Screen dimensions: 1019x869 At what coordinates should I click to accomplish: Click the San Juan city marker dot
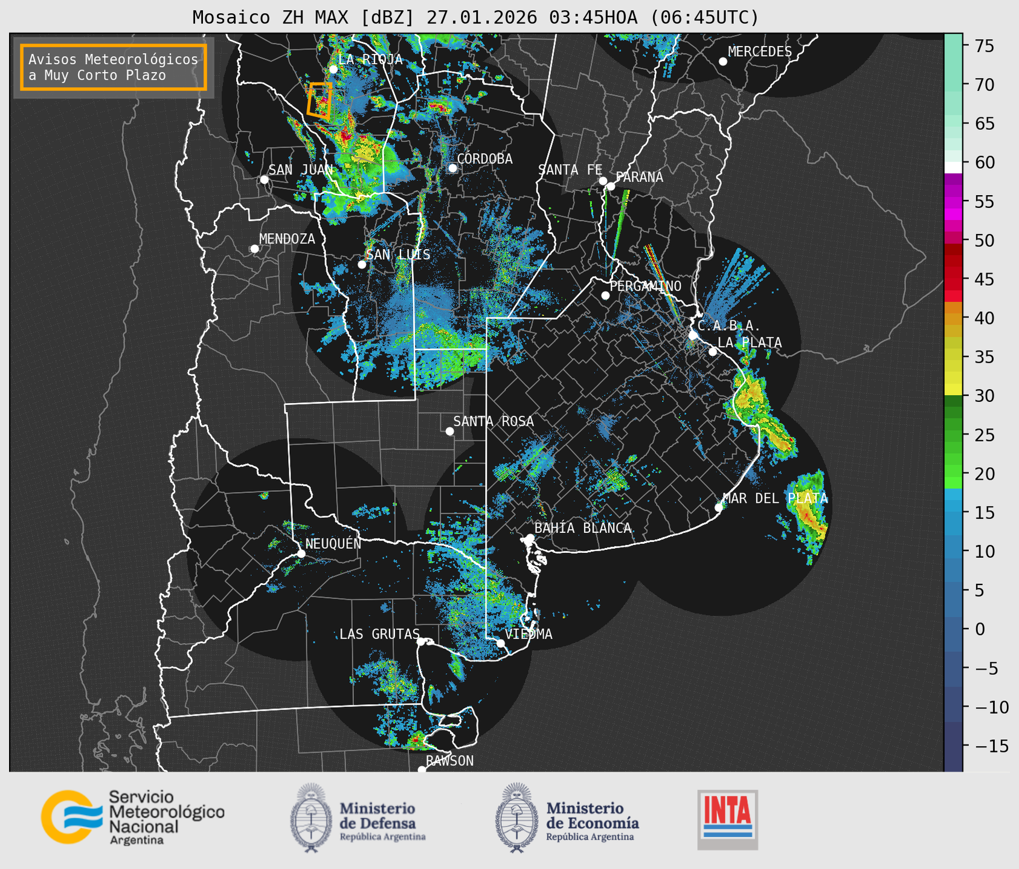pyautogui.click(x=264, y=179)
